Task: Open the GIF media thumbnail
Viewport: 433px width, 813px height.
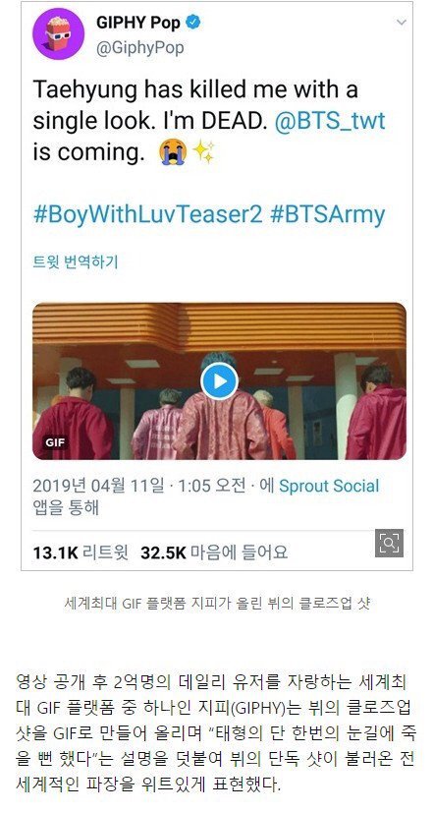Action: coord(219,381)
